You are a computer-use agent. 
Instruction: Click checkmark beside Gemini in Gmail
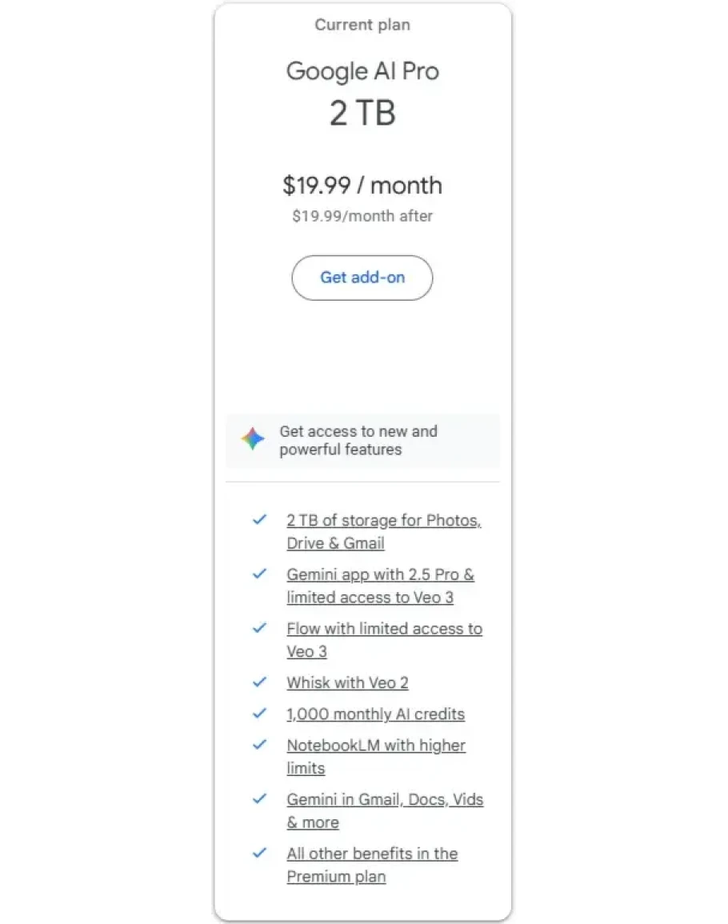[x=259, y=799]
